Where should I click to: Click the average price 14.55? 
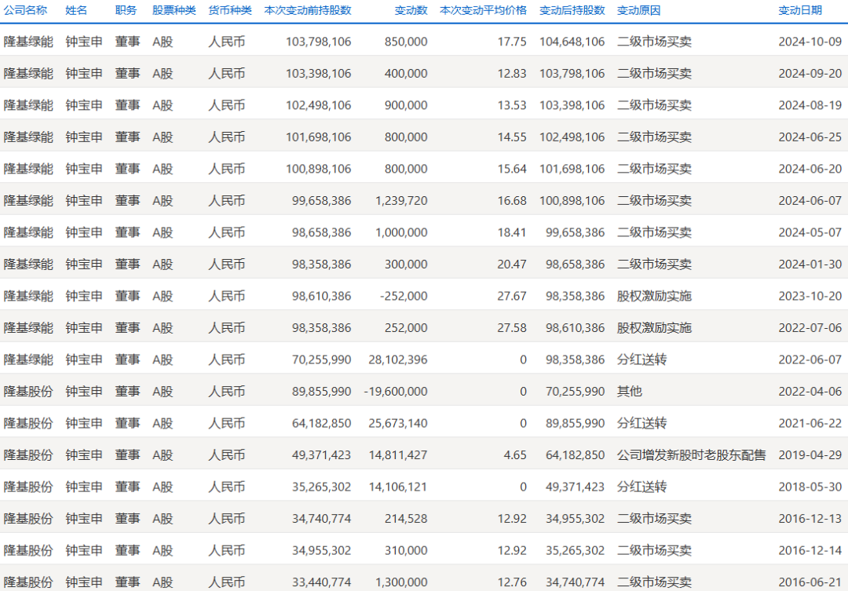coord(512,137)
